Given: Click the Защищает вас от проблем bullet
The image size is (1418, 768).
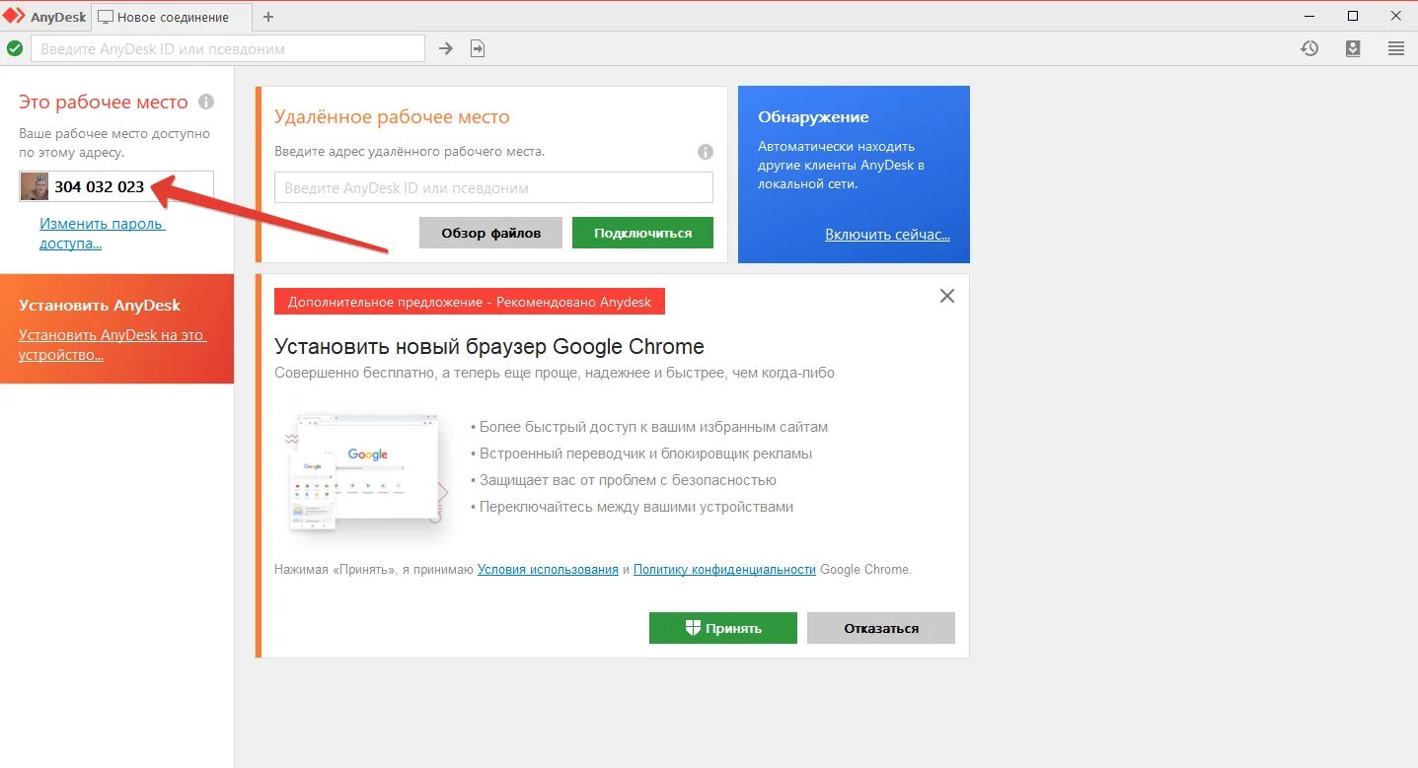Looking at the screenshot, I should [625, 480].
